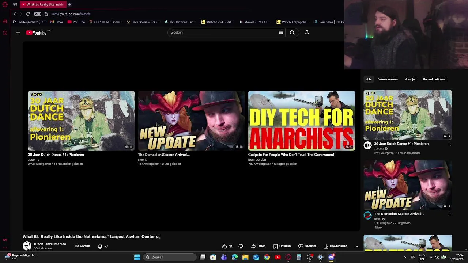This screenshot has height=263, width=468.
Task: Open the New Update endscreen thumbnail in player
Action: pos(191,121)
